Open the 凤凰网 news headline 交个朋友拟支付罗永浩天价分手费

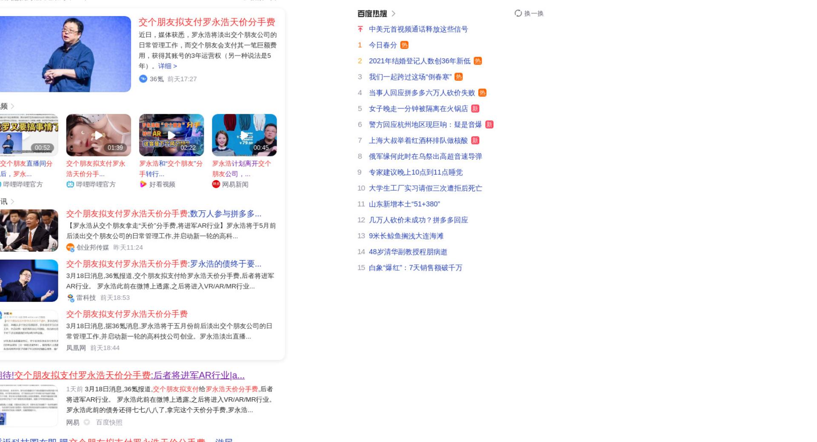(x=127, y=314)
